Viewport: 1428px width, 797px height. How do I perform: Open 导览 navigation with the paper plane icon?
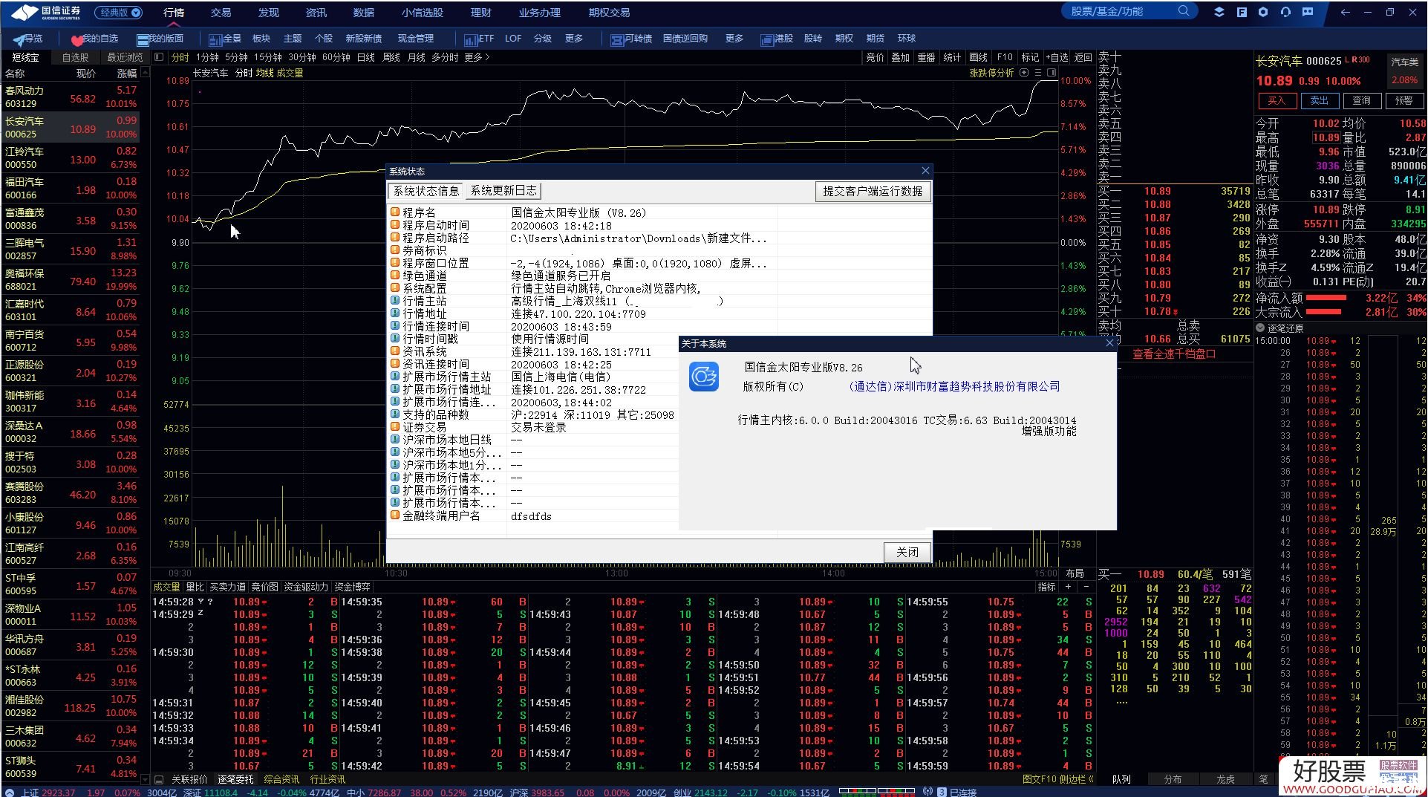28,39
